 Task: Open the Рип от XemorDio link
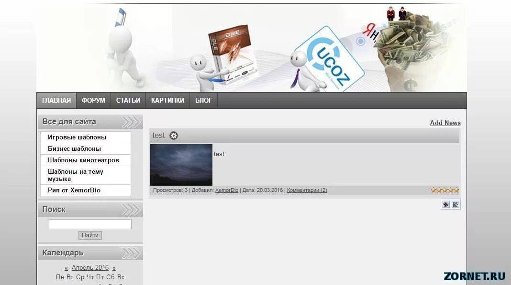point(86,190)
